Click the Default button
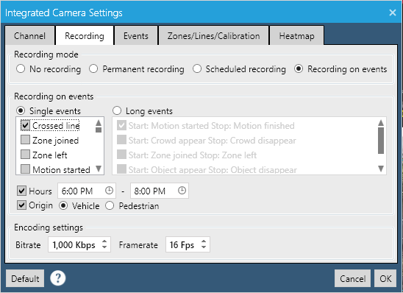Image resolution: width=403 pixels, height=293 pixels. click(25, 278)
